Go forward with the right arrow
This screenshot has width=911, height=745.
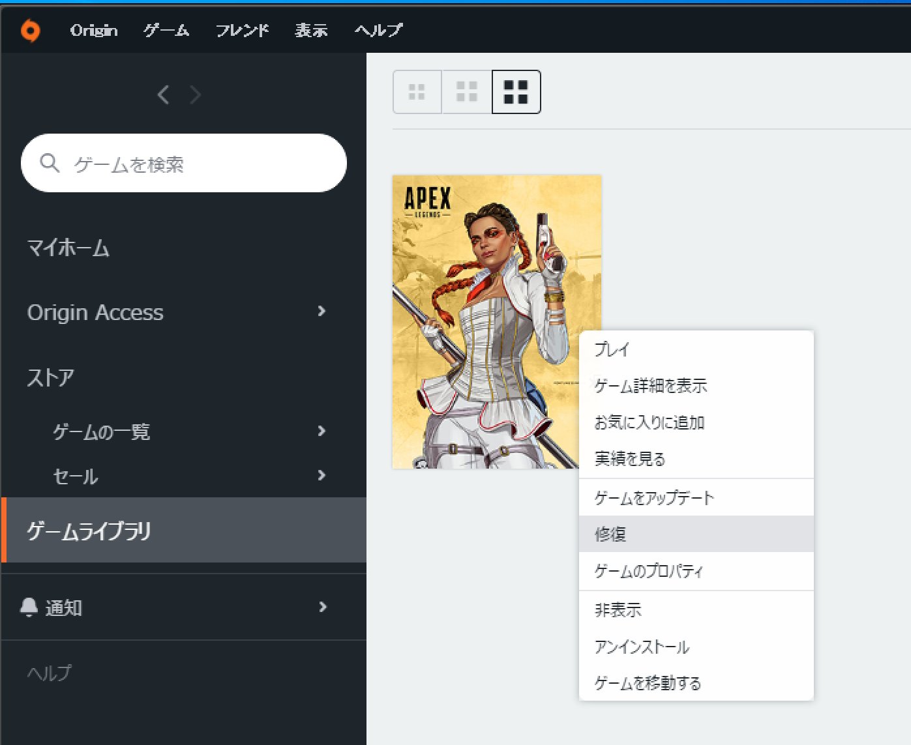tap(195, 95)
